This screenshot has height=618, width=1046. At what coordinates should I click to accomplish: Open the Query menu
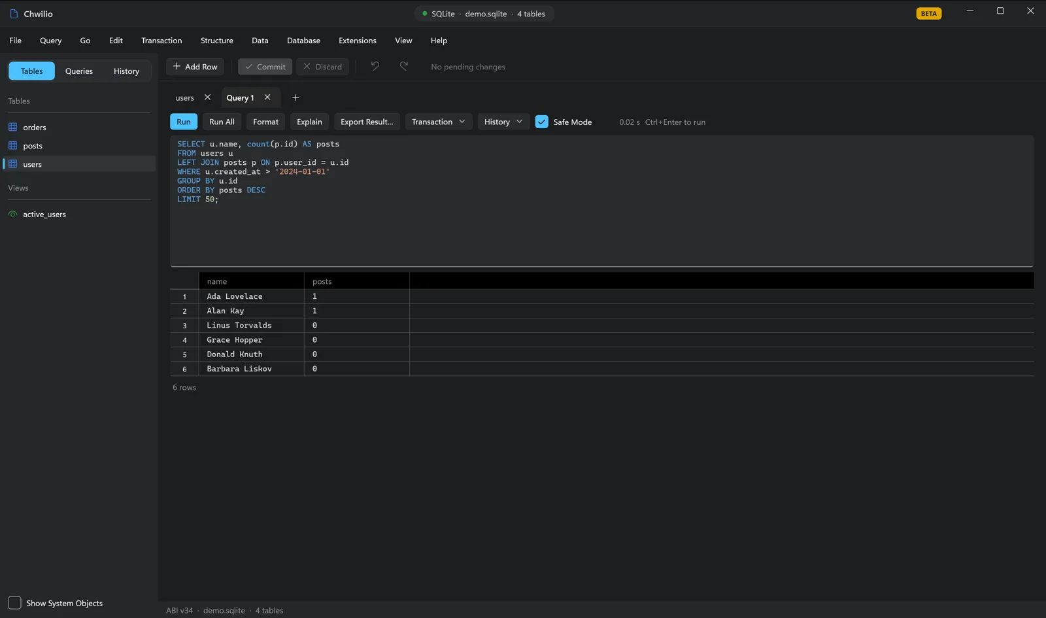click(51, 41)
